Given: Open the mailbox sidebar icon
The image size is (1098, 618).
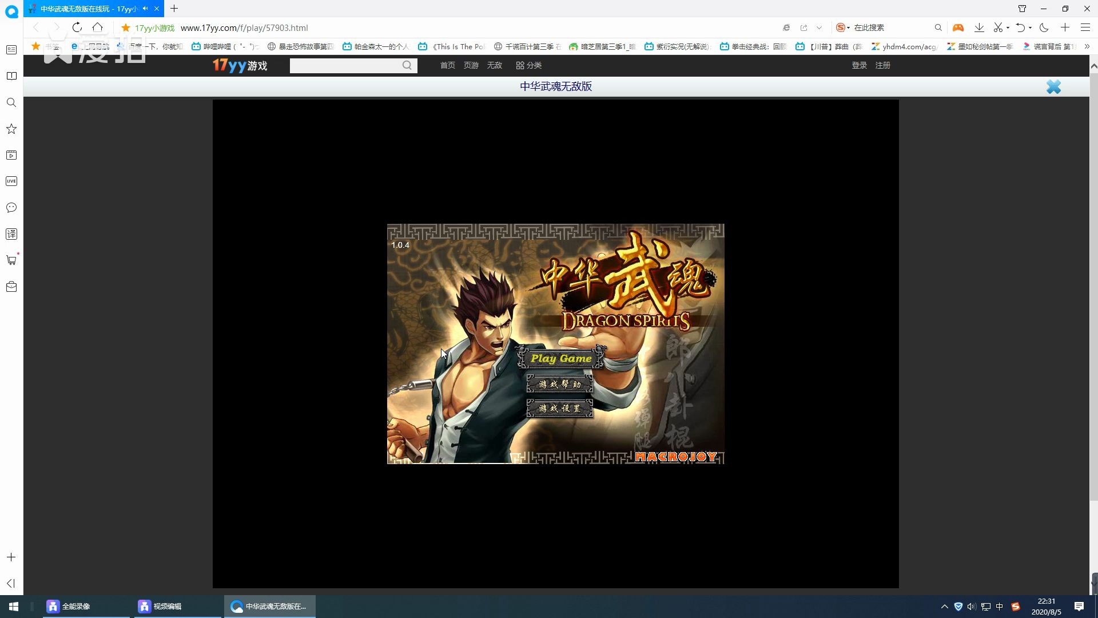Looking at the screenshot, I should click(x=11, y=287).
